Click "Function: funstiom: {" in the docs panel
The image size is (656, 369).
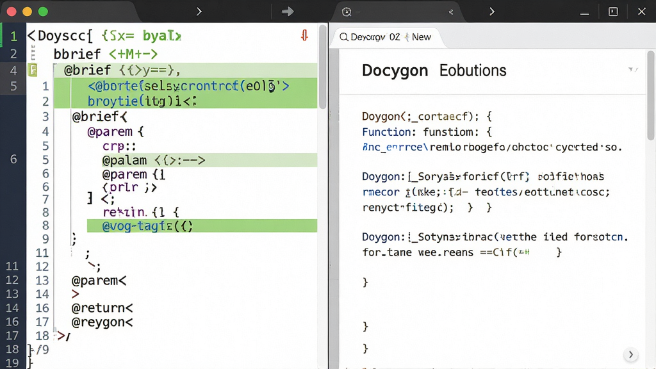point(427,132)
